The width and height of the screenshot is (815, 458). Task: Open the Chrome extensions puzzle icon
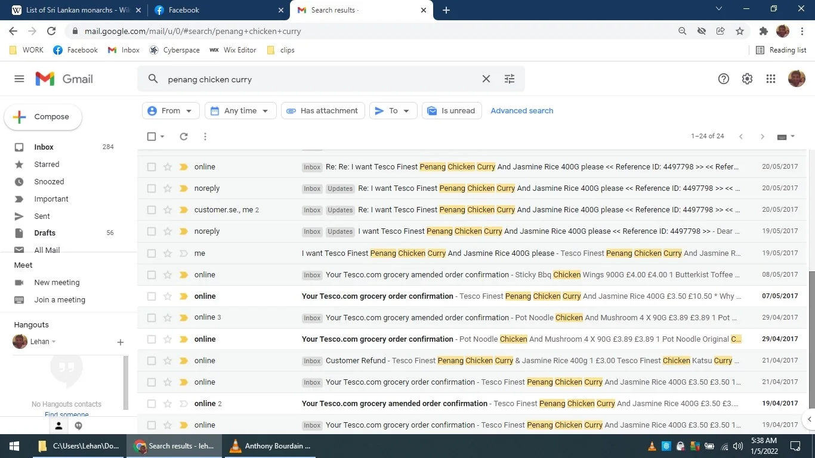click(764, 31)
